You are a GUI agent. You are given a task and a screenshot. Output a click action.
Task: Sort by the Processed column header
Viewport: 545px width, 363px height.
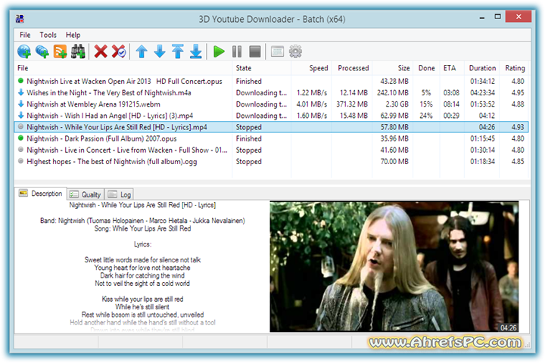point(352,68)
